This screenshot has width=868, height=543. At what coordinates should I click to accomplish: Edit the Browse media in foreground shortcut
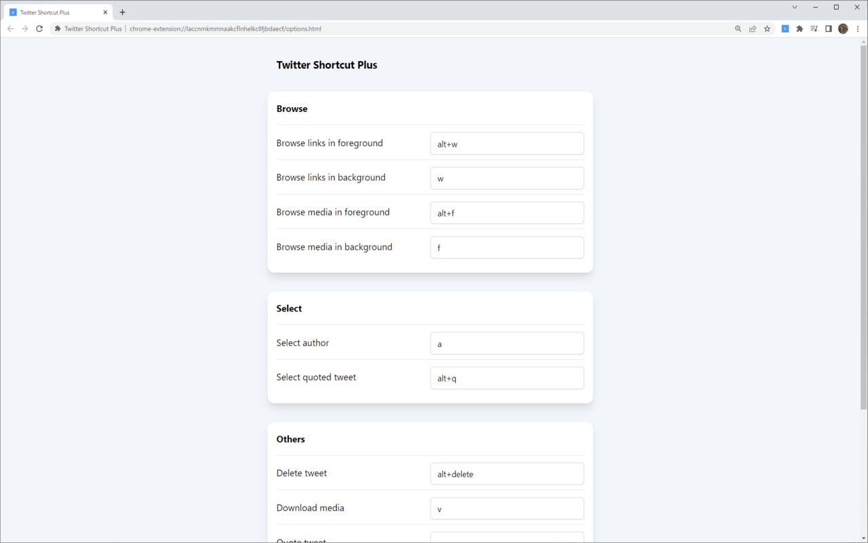pyautogui.click(x=507, y=213)
